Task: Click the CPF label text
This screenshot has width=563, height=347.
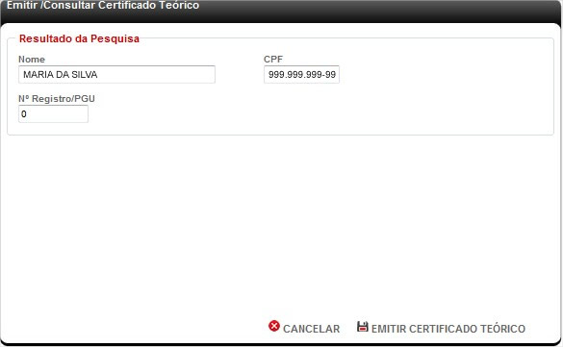Action: point(273,60)
